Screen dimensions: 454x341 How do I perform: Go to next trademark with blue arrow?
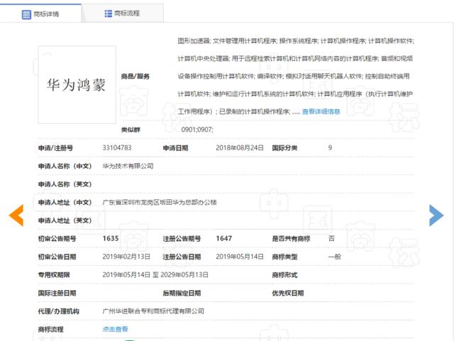pyautogui.click(x=436, y=215)
